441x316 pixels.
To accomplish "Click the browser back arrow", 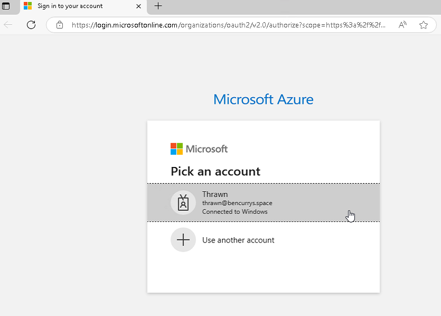I will point(8,25).
